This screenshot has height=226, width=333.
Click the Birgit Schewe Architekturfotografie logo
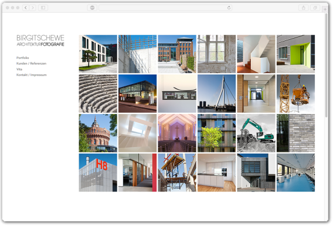pos(40,40)
